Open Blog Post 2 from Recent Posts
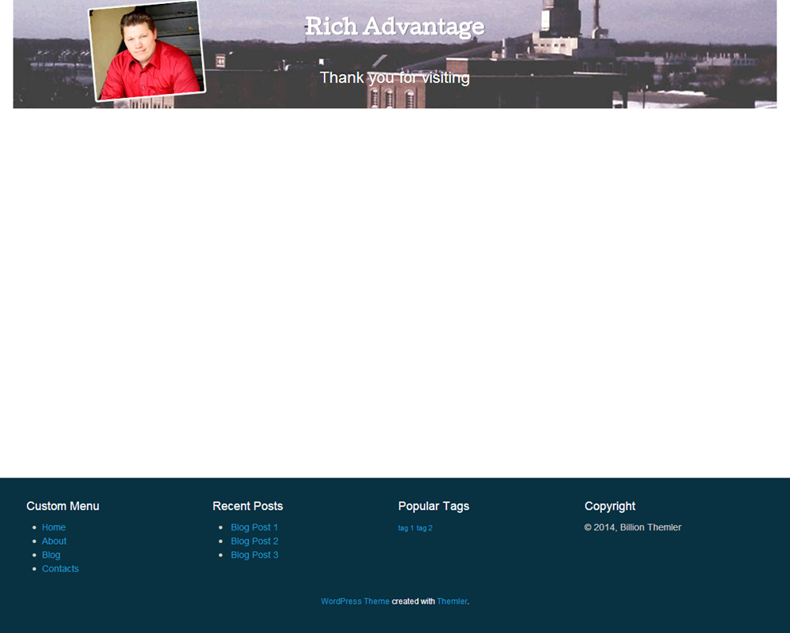The width and height of the screenshot is (790, 633). pos(254,541)
